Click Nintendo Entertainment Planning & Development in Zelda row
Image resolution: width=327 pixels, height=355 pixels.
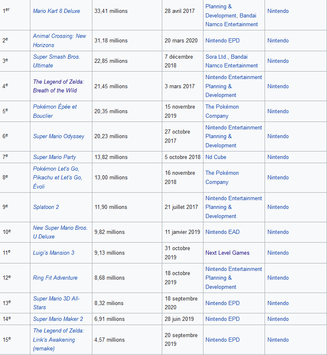(x=233, y=86)
